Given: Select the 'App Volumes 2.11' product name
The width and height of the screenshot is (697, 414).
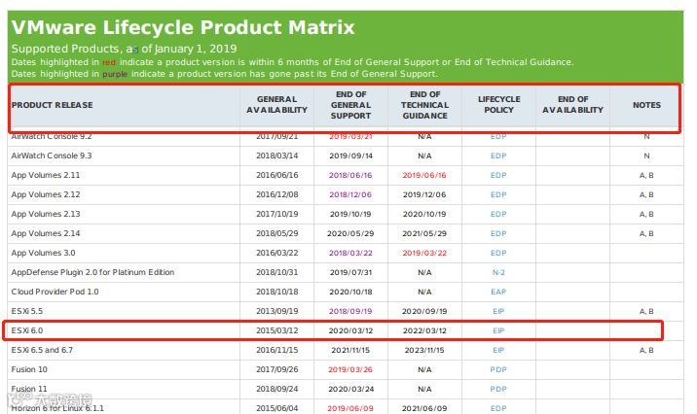Looking at the screenshot, I should coord(46,175).
